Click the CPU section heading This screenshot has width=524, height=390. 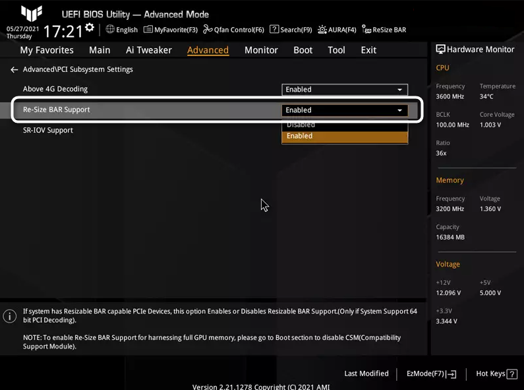coord(442,68)
